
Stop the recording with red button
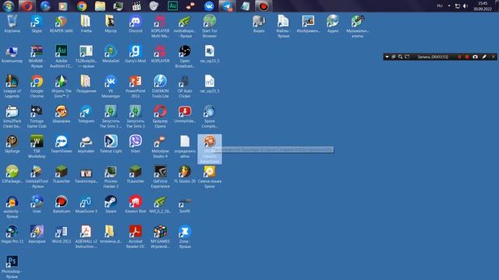pyautogui.click(x=467, y=57)
